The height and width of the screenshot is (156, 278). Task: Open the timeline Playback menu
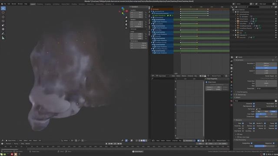[9, 144]
